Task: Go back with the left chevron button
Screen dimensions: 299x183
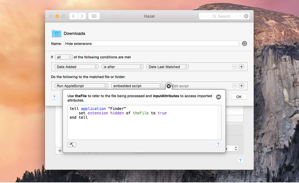Action: pyautogui.click(x=73, y=16)
